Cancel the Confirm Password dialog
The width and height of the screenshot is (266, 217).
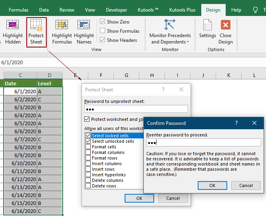pyautogui.click(x=246, y=185)
